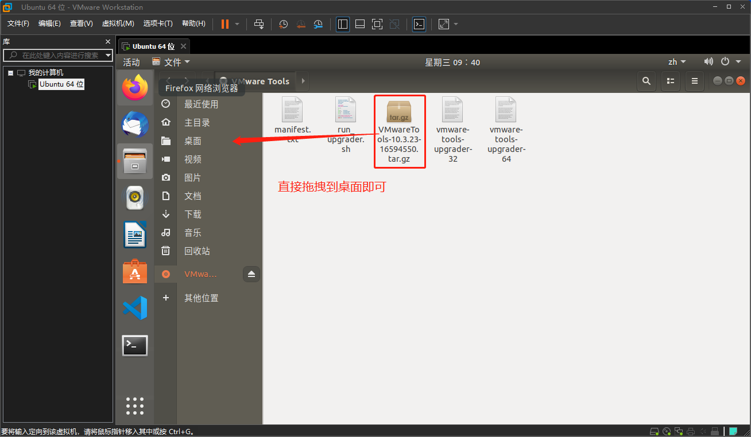Open the zh input method menu
The width and height of the screenshot is (751, 437).
pos(677,62)
